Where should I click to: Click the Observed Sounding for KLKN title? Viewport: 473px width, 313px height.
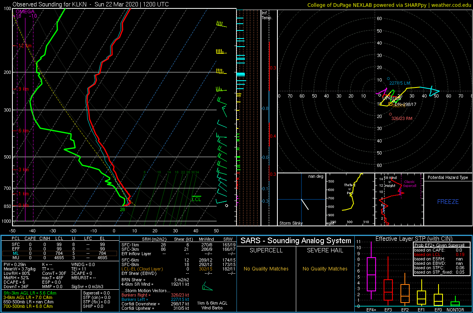(91, 4)
